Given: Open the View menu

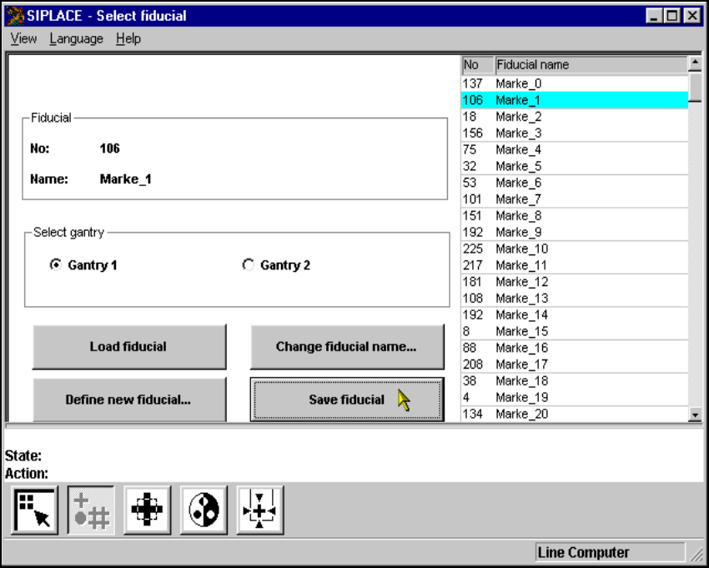Looking at the screenshot, I should tap(23, 38).
